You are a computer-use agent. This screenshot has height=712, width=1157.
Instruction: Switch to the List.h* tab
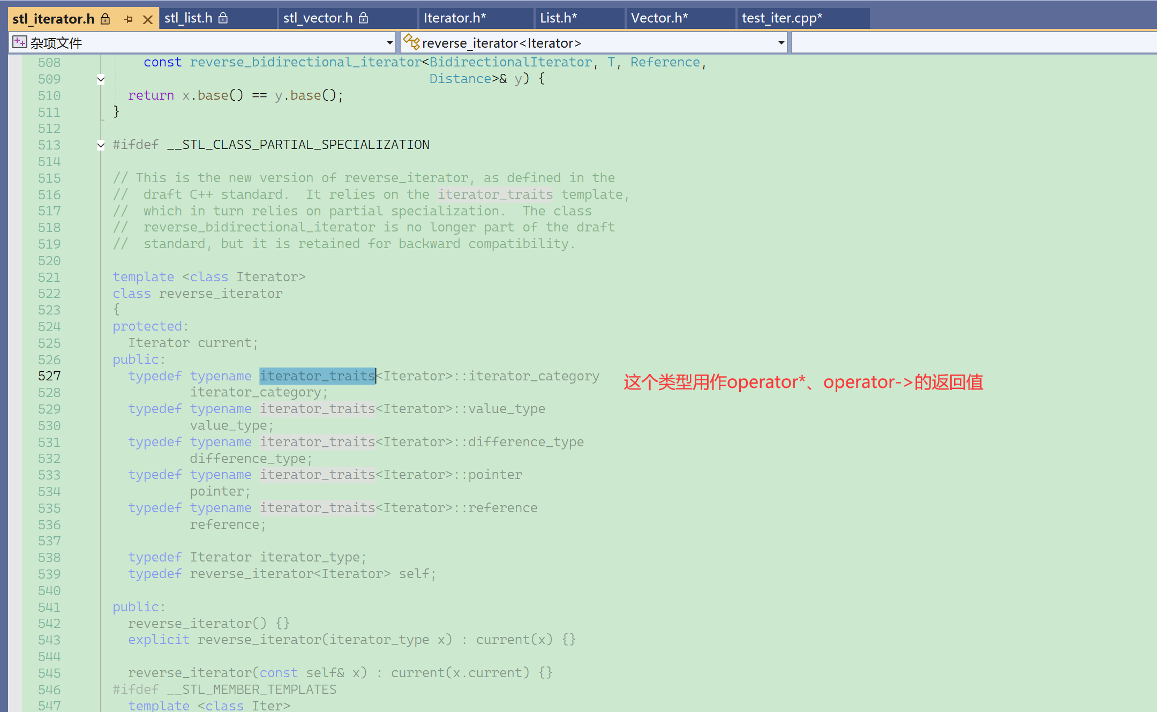pyautogui.click(x=558, y=18)
